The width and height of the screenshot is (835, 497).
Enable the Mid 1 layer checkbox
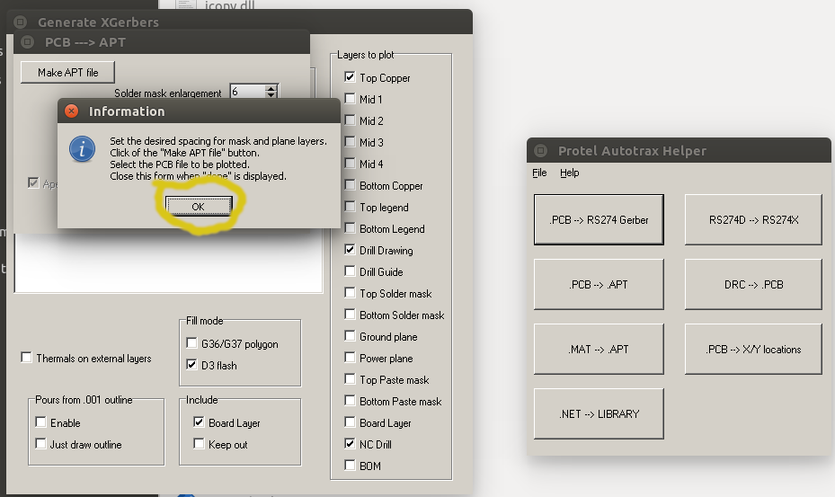pos(350,99)
